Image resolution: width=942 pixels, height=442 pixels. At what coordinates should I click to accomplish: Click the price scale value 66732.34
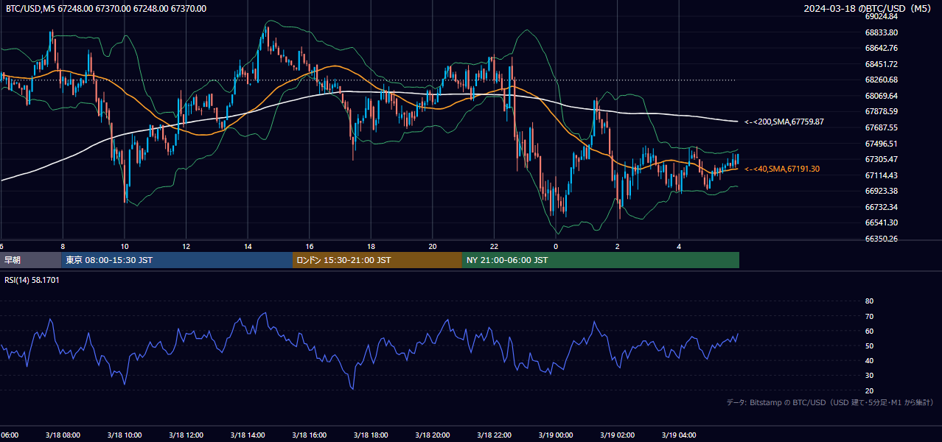pos(882,207)
